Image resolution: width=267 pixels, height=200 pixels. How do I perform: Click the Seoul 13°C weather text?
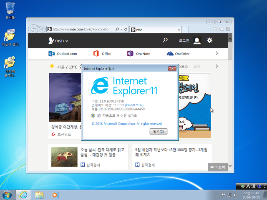pos(67,67)
